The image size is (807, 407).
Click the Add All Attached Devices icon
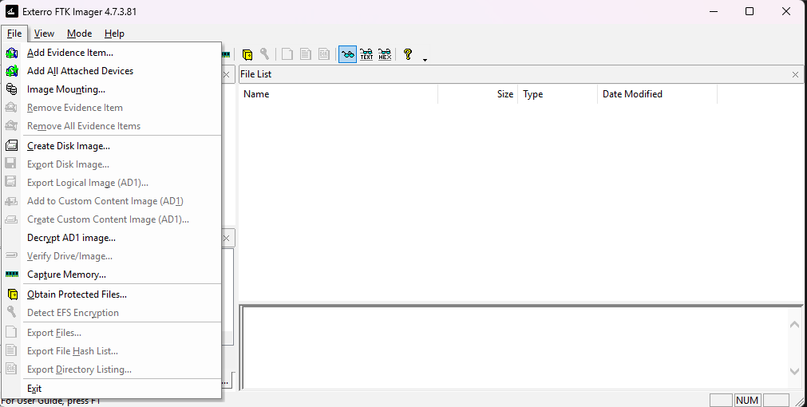coord(11,71)
